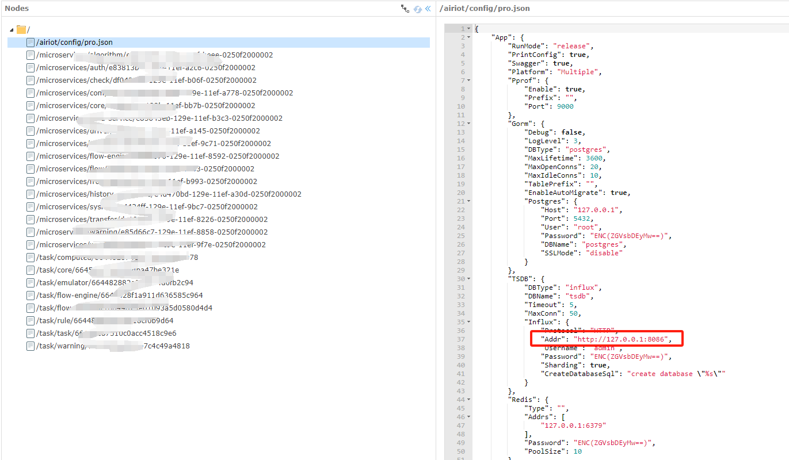Fold the "Gorm" block at line 12

click(469, 124)
